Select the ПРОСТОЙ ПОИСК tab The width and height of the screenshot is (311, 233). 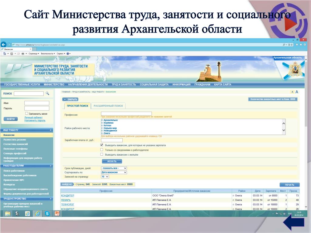click(77, 106)
